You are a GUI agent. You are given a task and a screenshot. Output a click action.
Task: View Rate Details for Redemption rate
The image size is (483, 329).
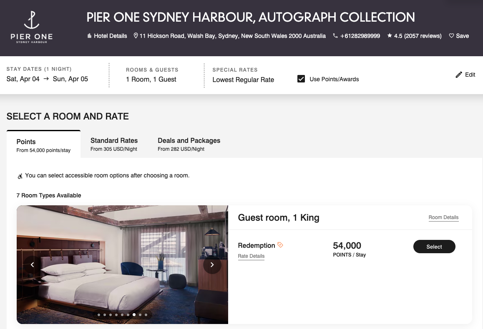(251, 256)
